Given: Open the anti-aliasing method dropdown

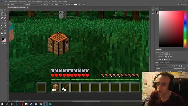Looking at the screenshot, I should point(59,4).
